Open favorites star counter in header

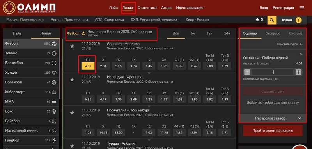tap(259, 20)
